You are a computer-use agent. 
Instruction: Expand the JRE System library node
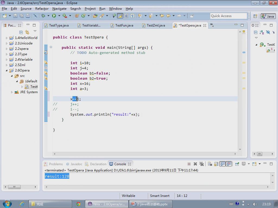click(x=12, y=92)
